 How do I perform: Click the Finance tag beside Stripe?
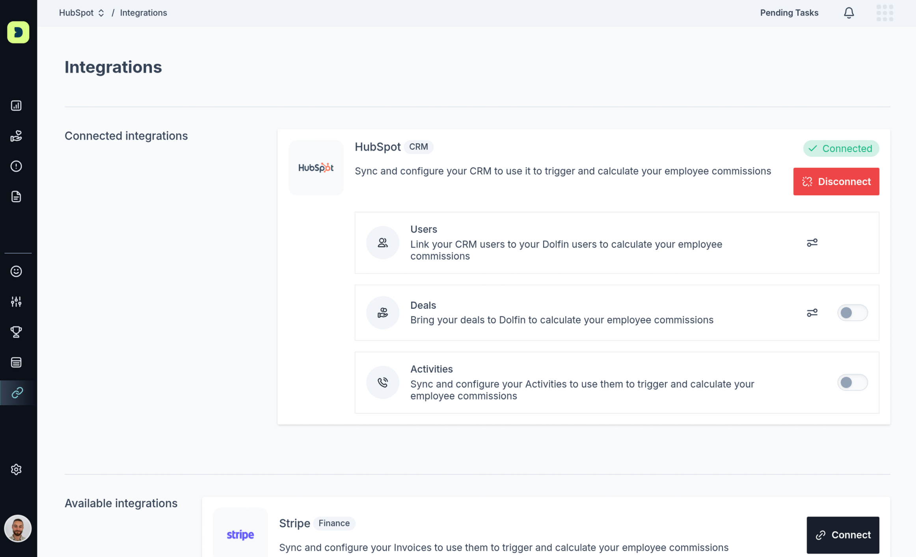tap(334, 524)
